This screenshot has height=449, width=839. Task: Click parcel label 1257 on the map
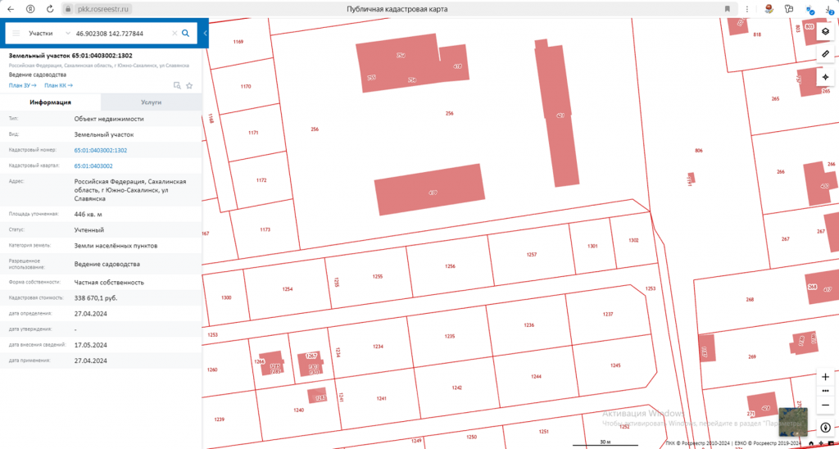click(531, 255)
